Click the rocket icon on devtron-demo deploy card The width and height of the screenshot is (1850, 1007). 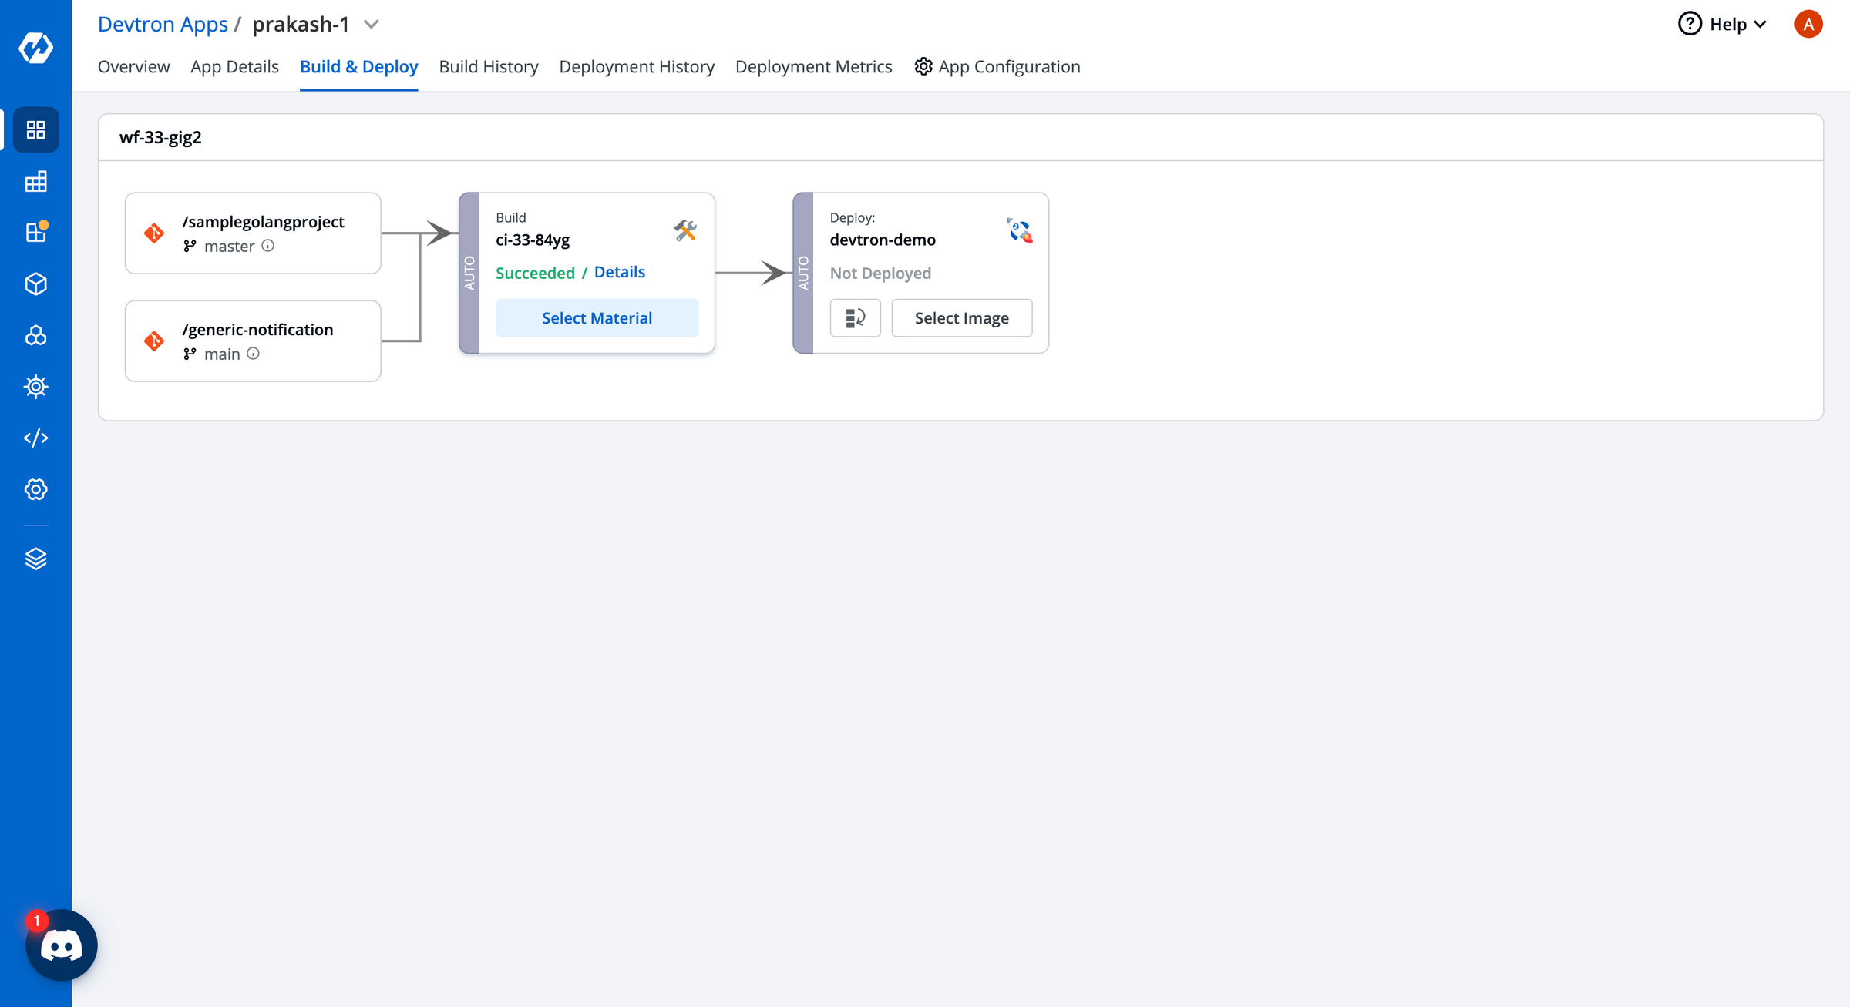tap(1019, 230)
